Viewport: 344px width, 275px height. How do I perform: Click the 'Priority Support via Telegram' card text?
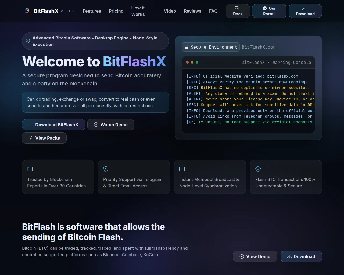[x=133, y=183]
